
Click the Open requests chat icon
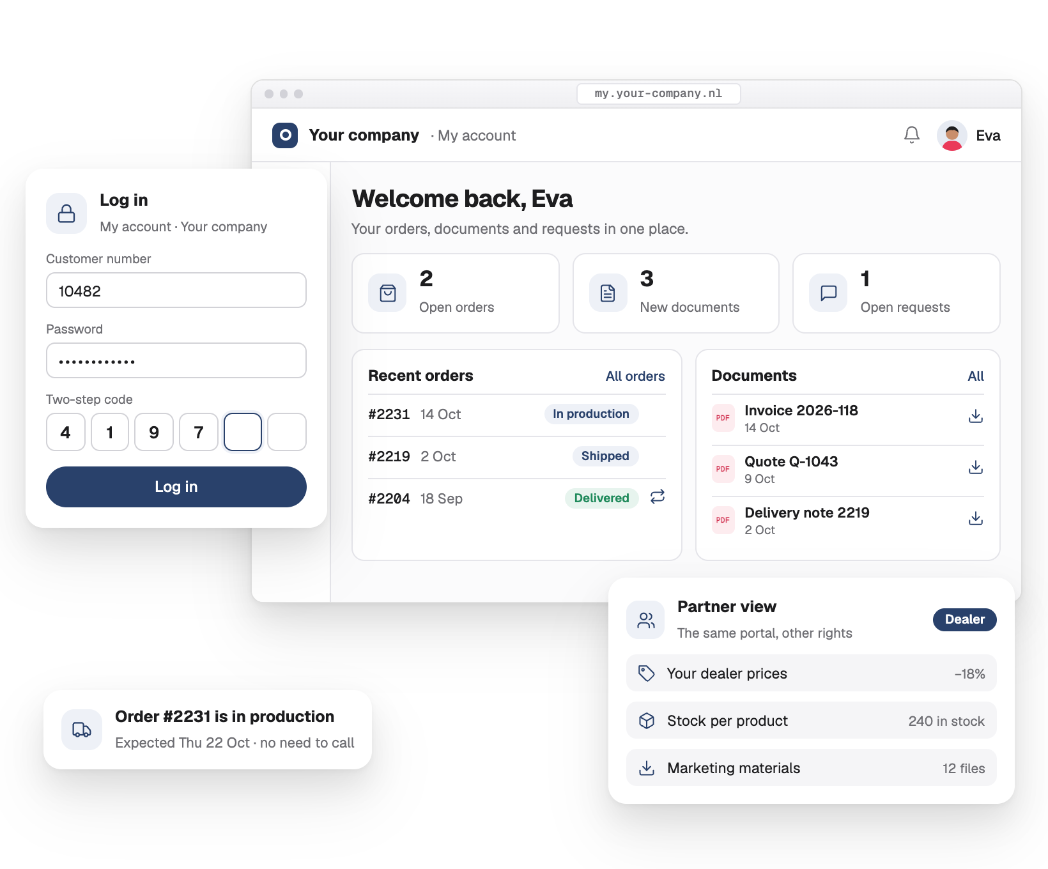(828, 293)
